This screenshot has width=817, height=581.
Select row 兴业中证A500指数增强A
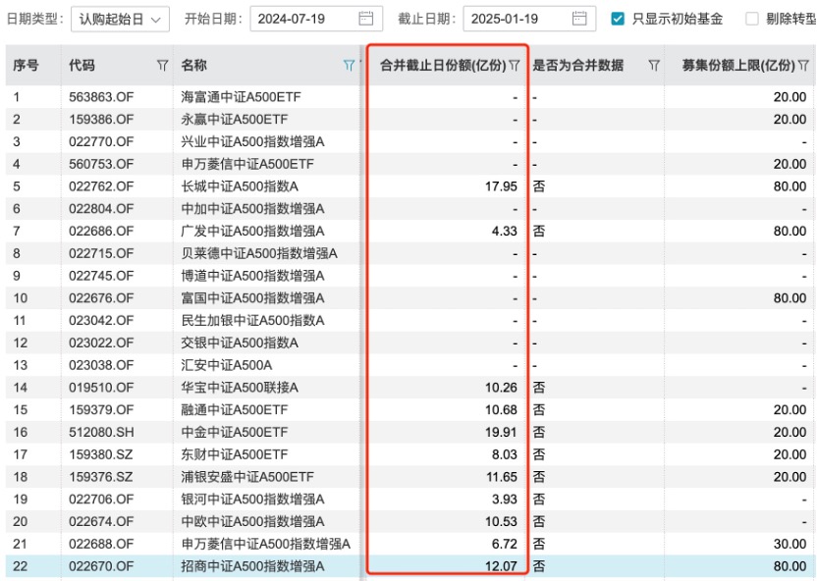[x=410, y=141]
